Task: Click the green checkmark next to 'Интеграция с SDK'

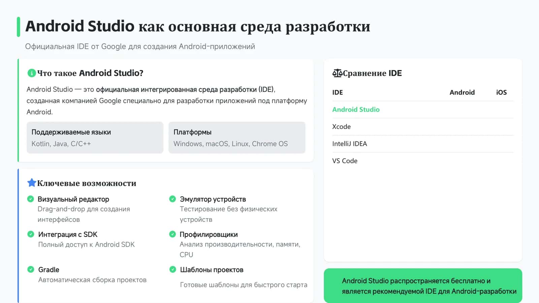Action: coord(31,234)
